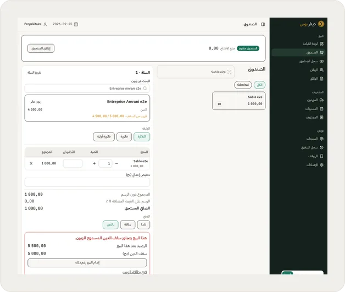Open dashboard from the sidebar grid icon
The height and width of the screenshot is (292, 345).
point(321,44)
